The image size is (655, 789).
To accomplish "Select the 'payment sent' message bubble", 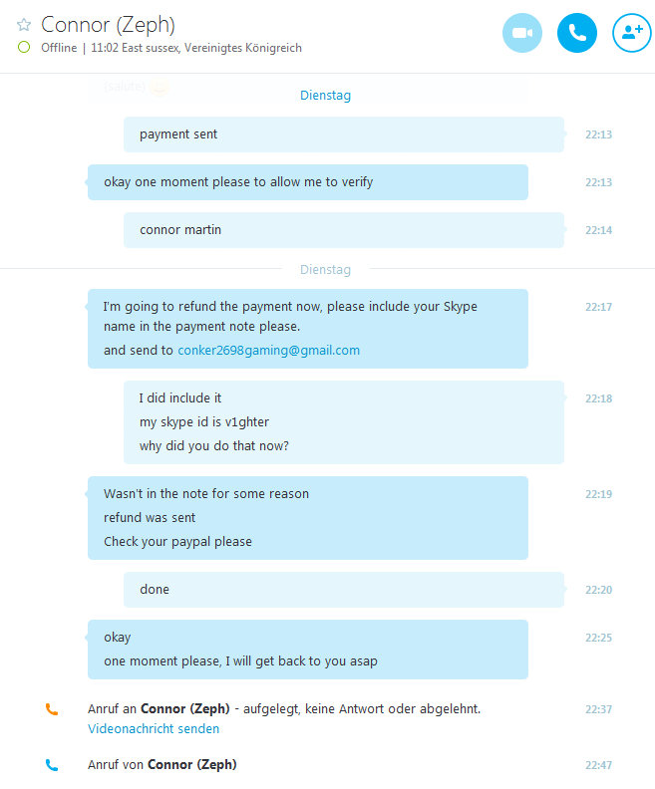I will (344, 134).
